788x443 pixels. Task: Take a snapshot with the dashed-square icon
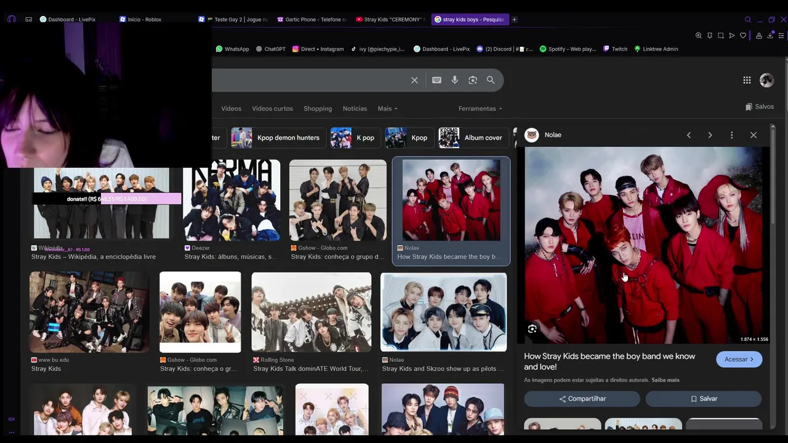[x=721, y=36]
